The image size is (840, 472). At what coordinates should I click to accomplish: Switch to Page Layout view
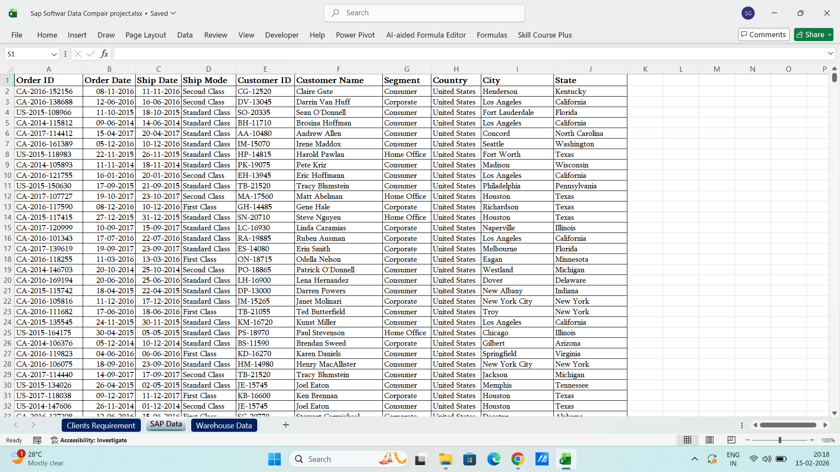coord(710,440)
